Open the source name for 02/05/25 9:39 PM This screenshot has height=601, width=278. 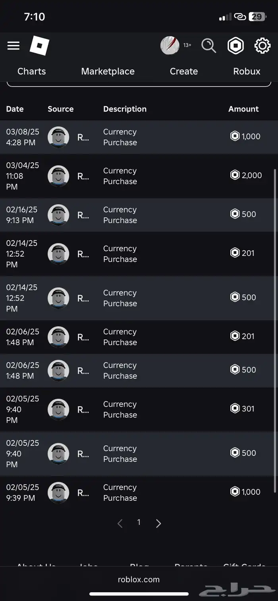(x=83, y=493)
